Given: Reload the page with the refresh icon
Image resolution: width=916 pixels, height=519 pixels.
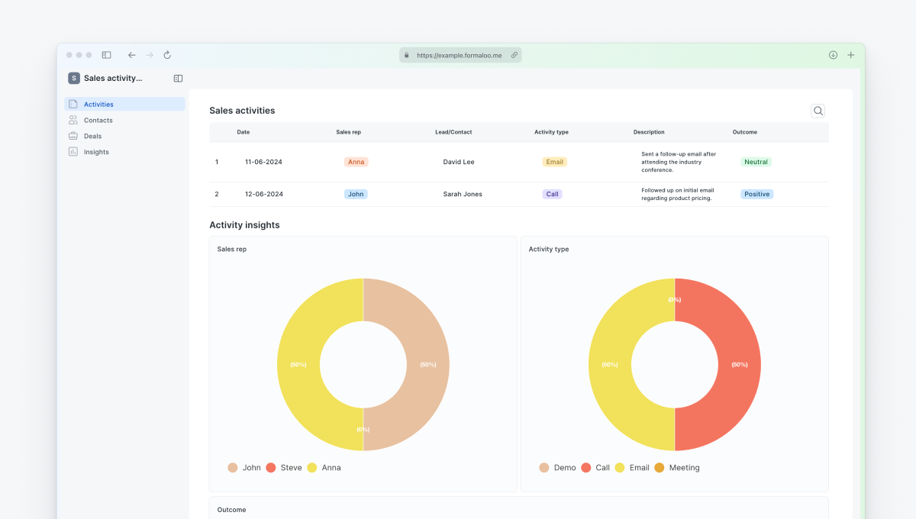Looking at the screenshot, I should point(167,55).
